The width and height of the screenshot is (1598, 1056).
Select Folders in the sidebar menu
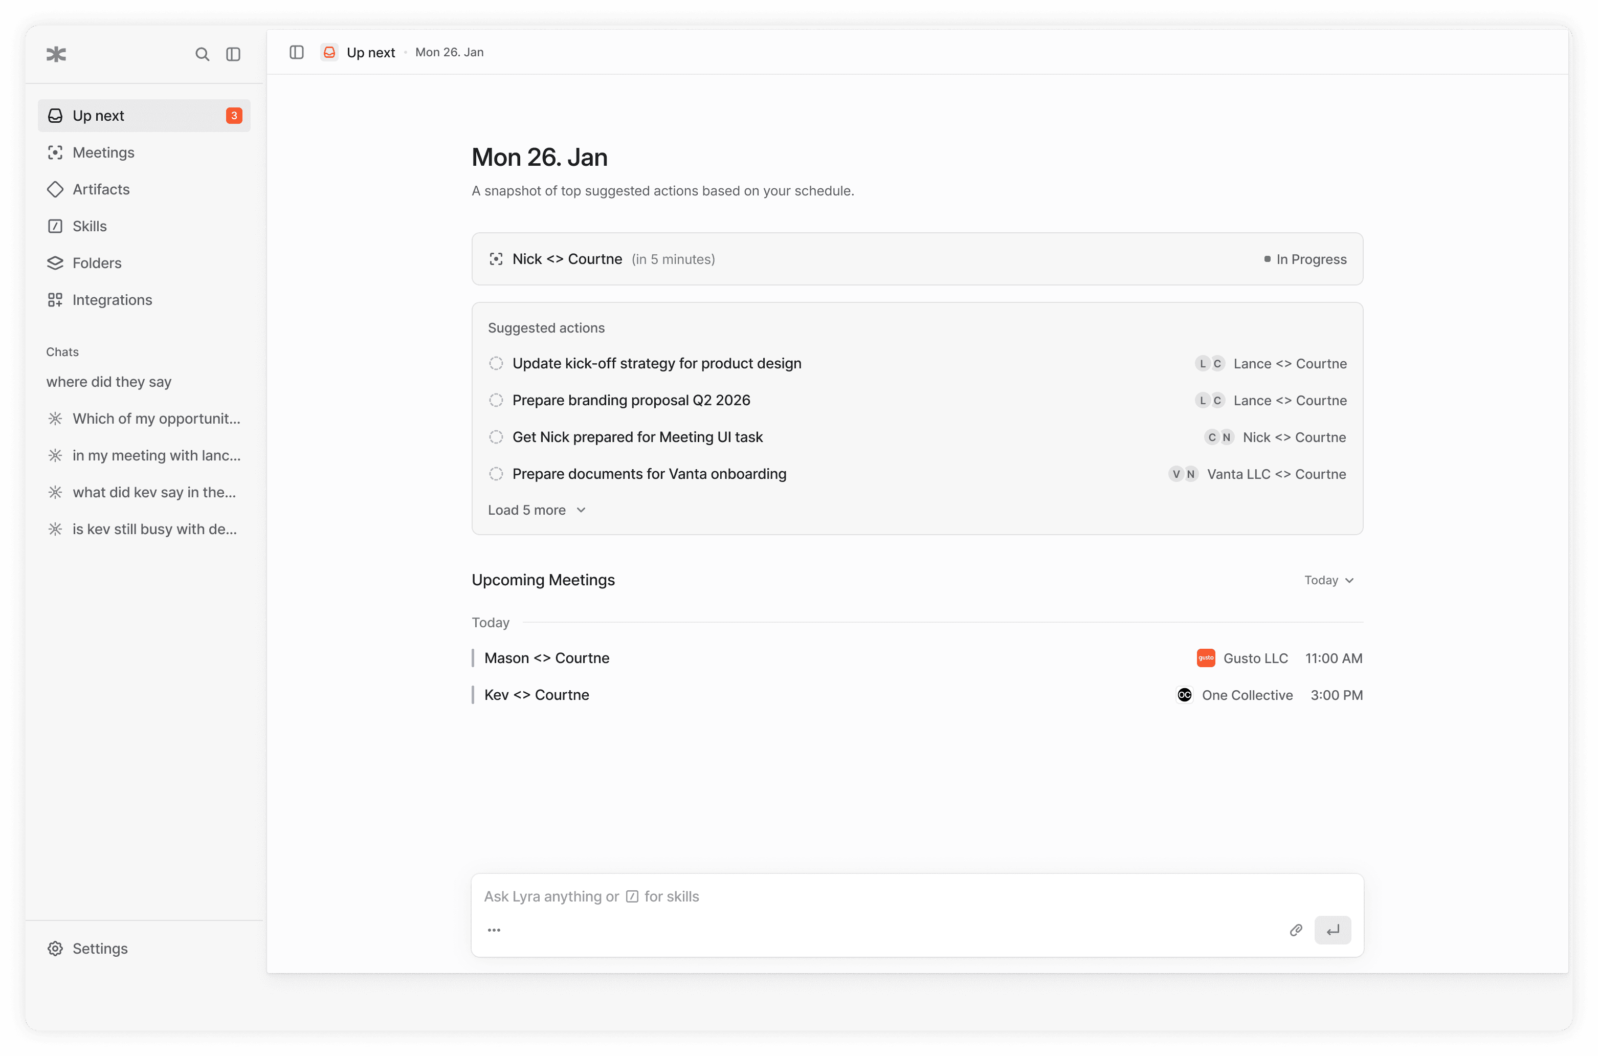pos(56,262)
